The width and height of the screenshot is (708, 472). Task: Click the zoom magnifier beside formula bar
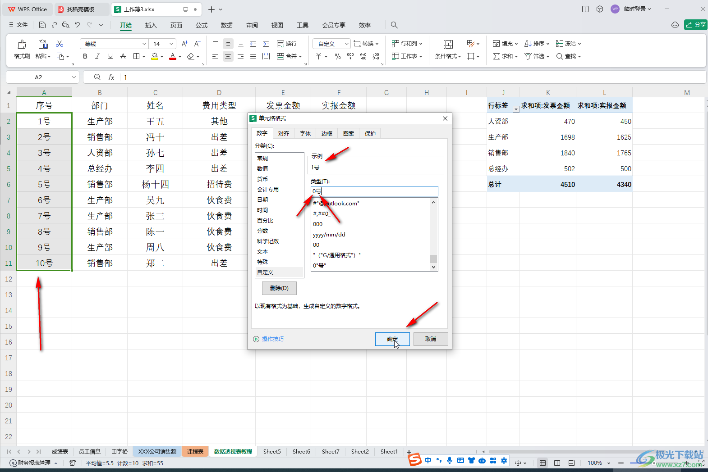pyautogui.click(x=97, y=77)
